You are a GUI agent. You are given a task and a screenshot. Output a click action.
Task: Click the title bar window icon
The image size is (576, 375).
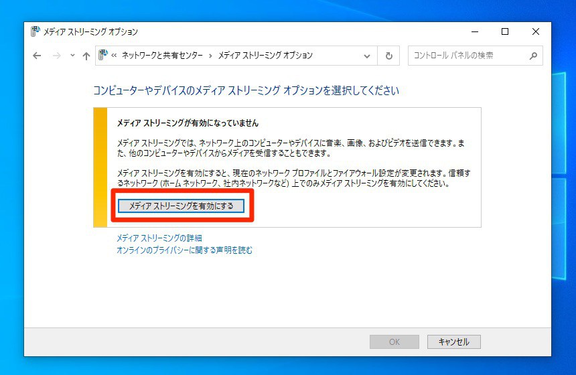pos(35,31)
